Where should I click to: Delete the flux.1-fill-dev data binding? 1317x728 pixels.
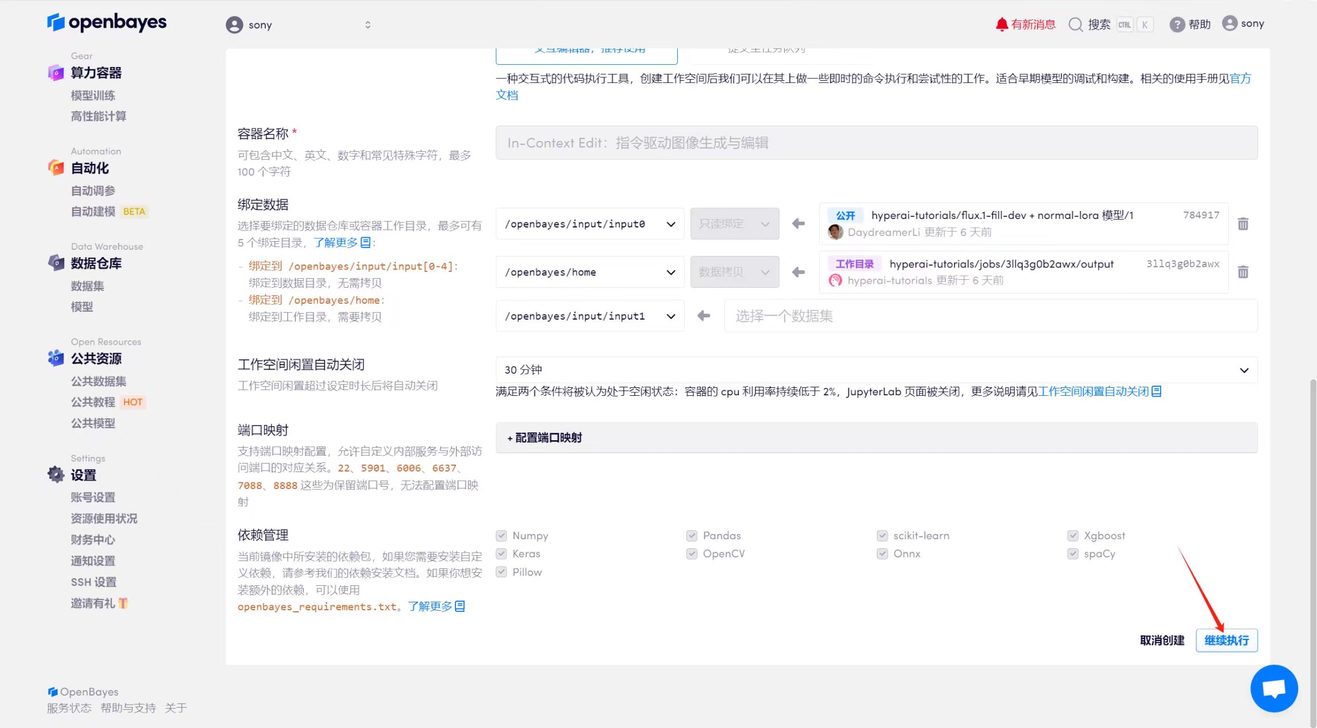point(1243,224)
